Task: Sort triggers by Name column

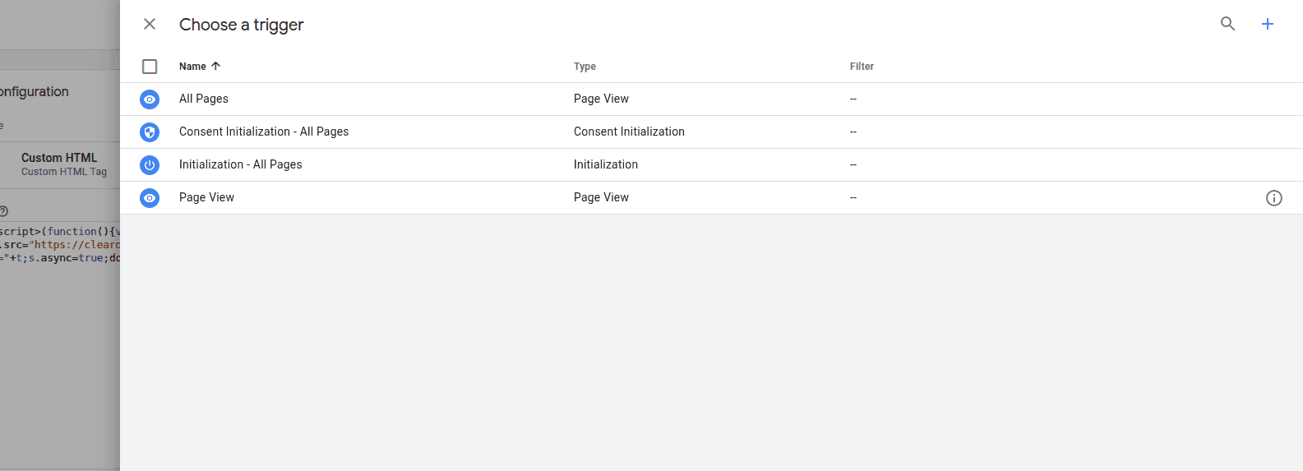Action: [x=192, y=67]
